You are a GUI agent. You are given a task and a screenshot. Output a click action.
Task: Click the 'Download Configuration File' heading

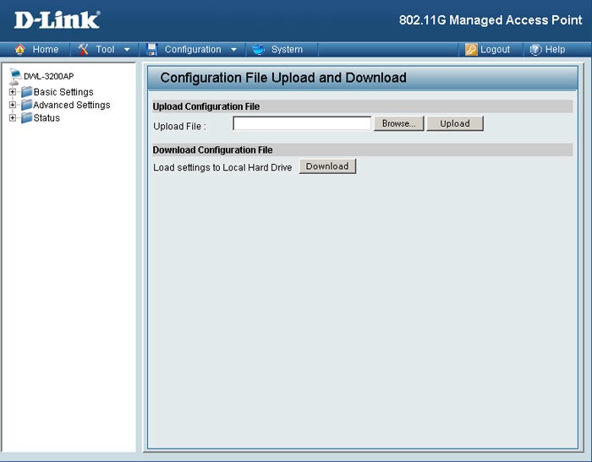(212, 150)
